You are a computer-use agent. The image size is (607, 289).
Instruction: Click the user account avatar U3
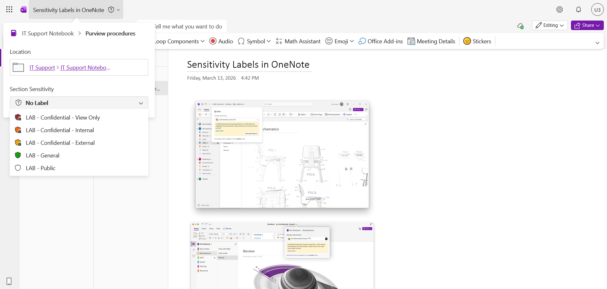coord(597,9)
